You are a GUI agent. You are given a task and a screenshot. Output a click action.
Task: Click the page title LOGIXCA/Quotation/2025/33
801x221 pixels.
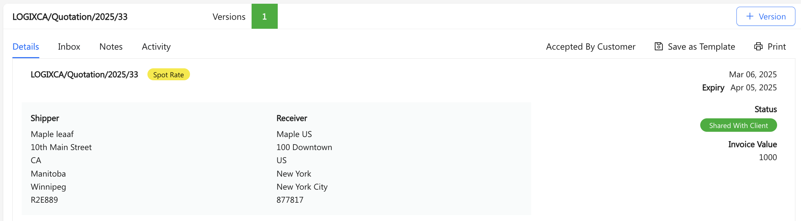pos(70,17)
